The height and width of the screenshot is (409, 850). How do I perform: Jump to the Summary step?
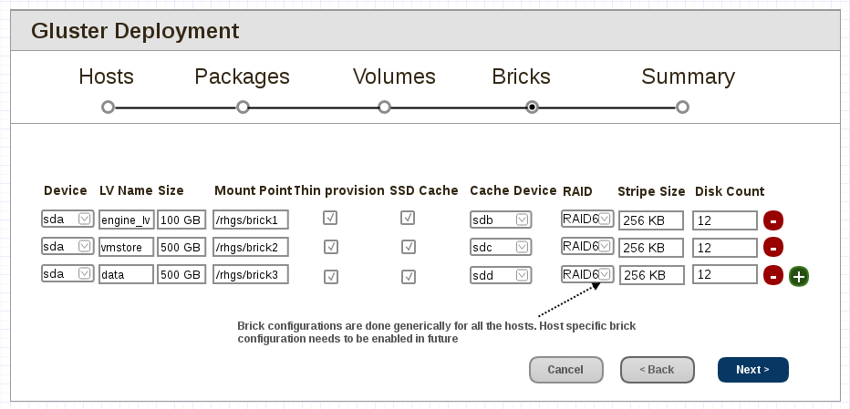pyautogui.click(x=682, y=107)
